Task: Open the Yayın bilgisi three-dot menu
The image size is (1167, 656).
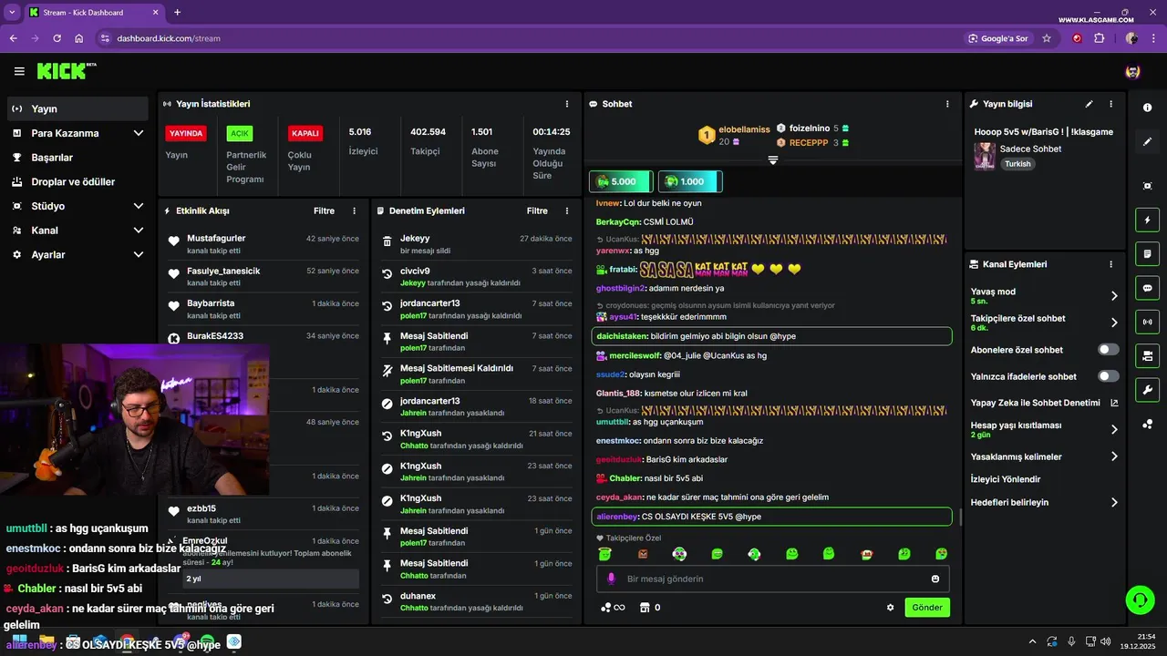Action: tap(1110, 104)
